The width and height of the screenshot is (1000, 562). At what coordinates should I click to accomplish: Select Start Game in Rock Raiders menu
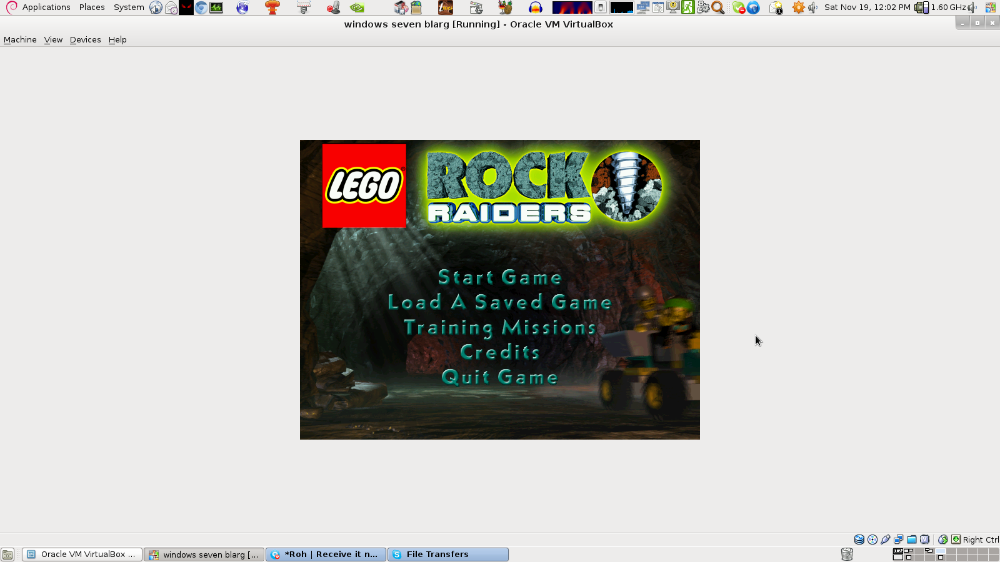[500, 277]
